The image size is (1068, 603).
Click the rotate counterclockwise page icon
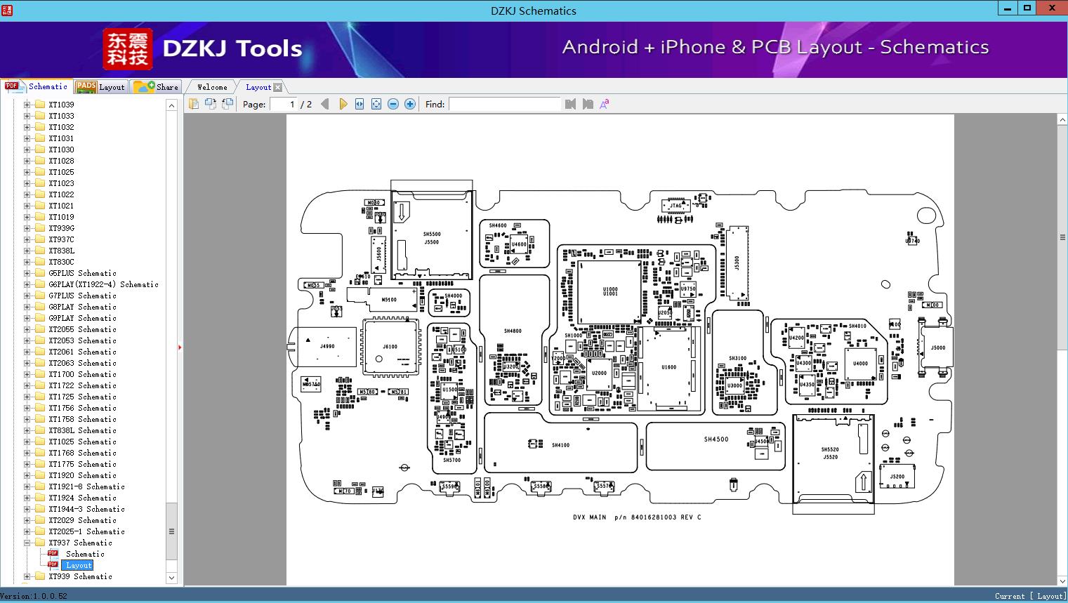click(211, 104)
